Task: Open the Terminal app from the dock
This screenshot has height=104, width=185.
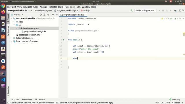Action: [x=3, y=55]
